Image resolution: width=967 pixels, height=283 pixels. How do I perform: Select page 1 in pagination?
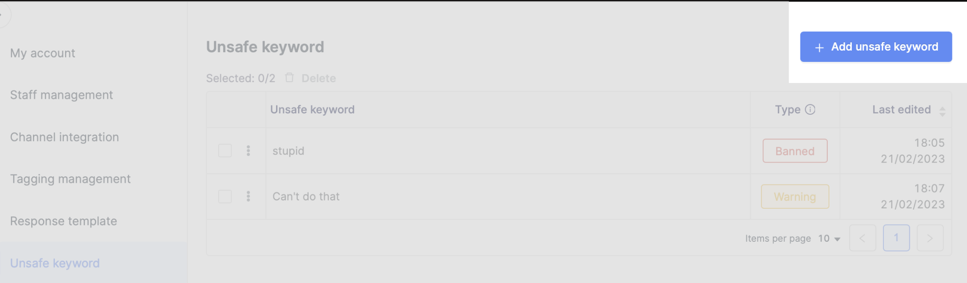pyautogui.click(x=896, y=238)
